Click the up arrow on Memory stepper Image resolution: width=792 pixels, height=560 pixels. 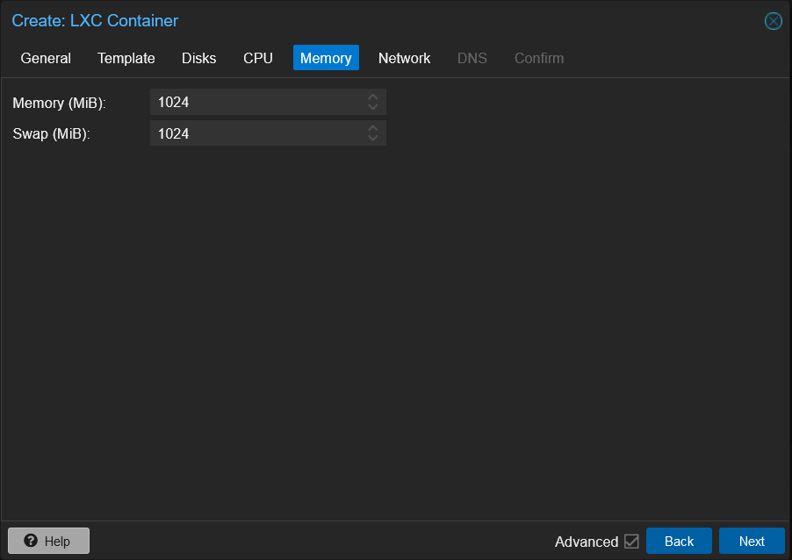[x=372, y=97]
